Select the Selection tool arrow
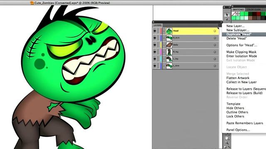The height and width of the screenshot is (149, 266). coord(227,15)
